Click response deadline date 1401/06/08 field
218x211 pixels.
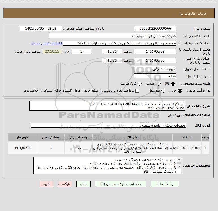click(x=155, y=51)
